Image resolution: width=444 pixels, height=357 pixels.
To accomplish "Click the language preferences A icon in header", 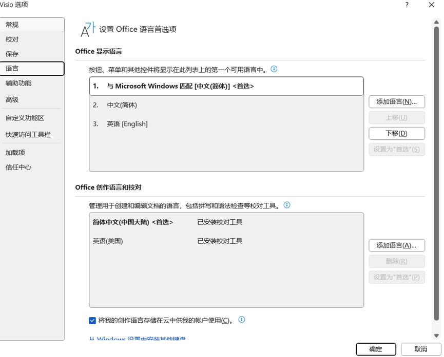I will pos(88,29).
